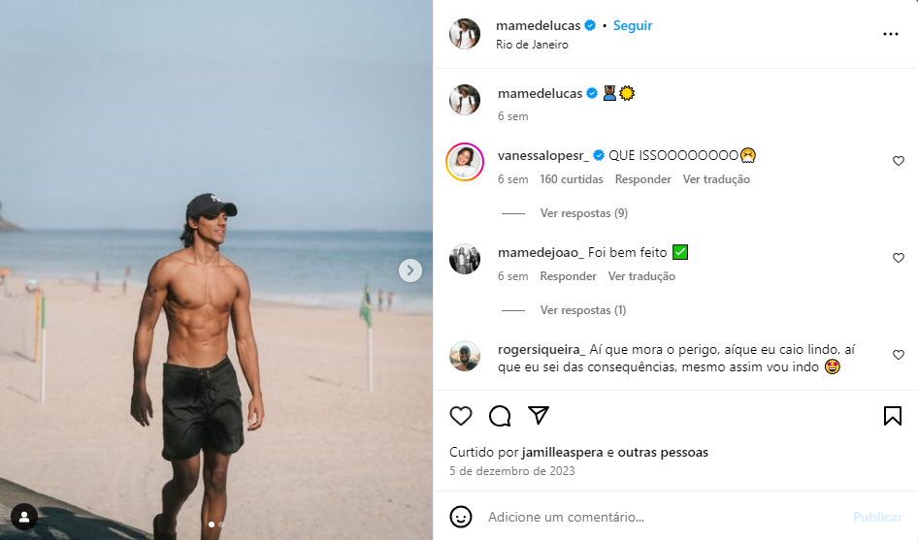918x540 pixels.
Task: Like rogersiqueira_ comment
Action: click(898, 355)
